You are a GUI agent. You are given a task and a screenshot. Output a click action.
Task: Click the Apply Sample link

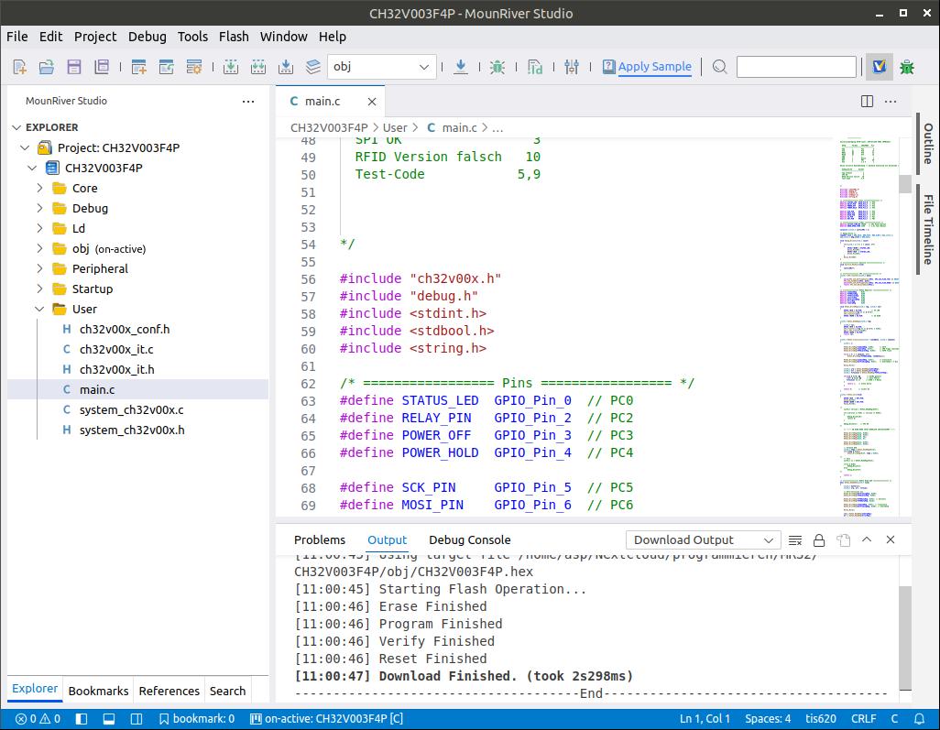click(x=654, y=67)
